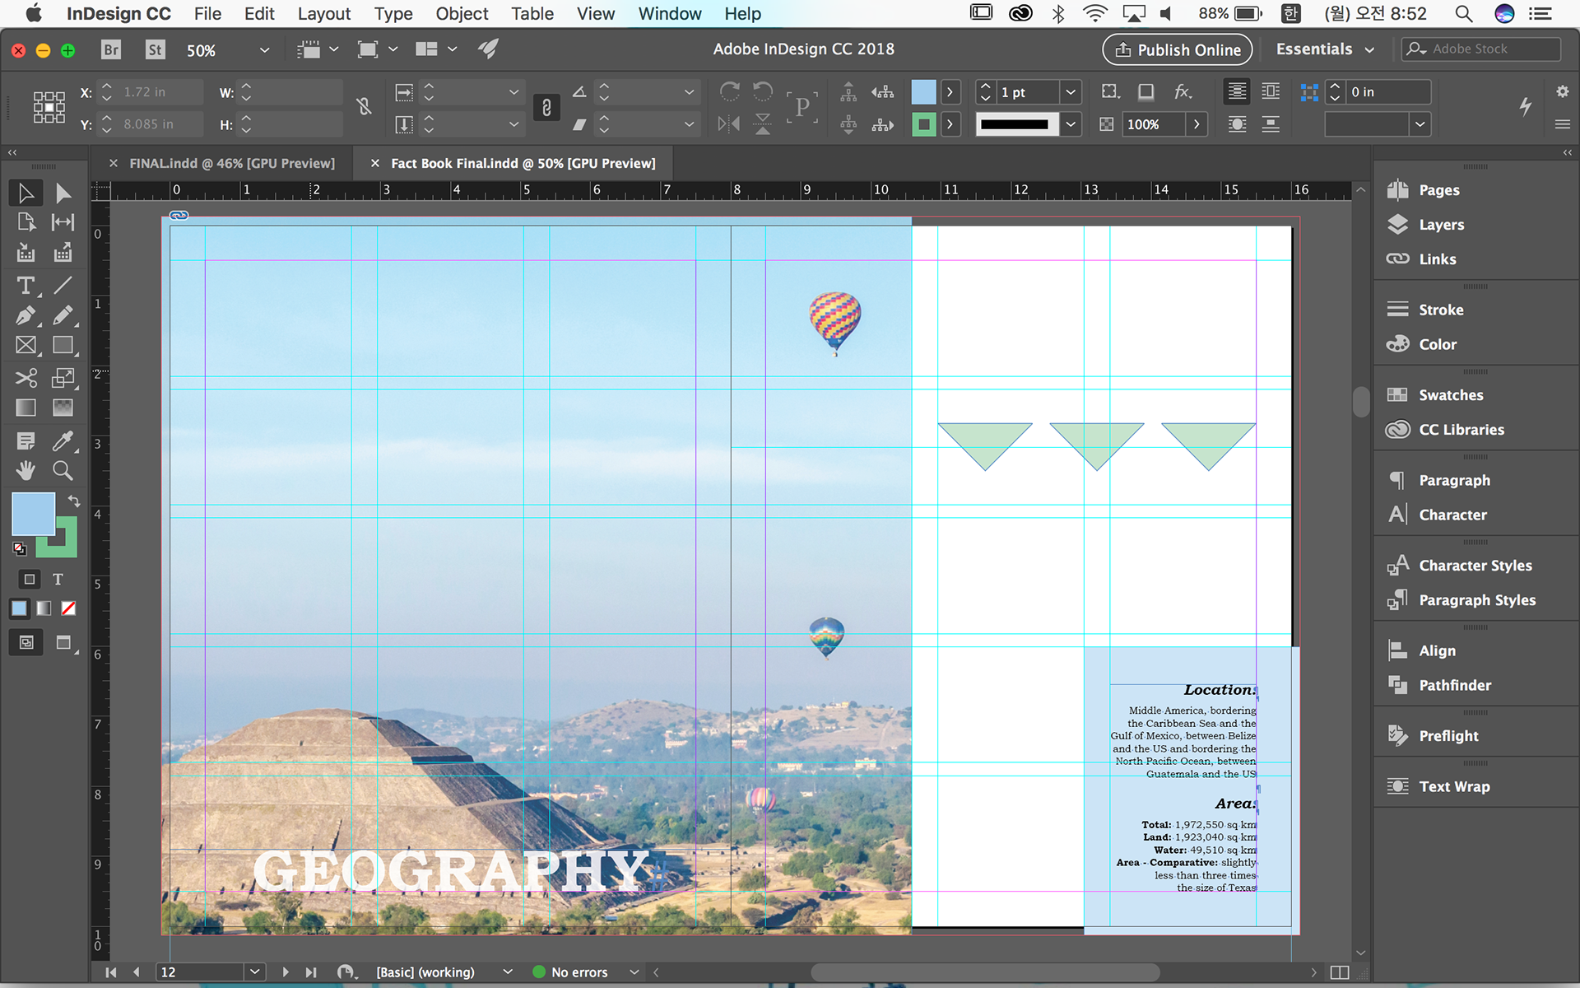Select the Gradient Swatch tool
Screen dimensions: 1580x988
click(x=26, y=408)
